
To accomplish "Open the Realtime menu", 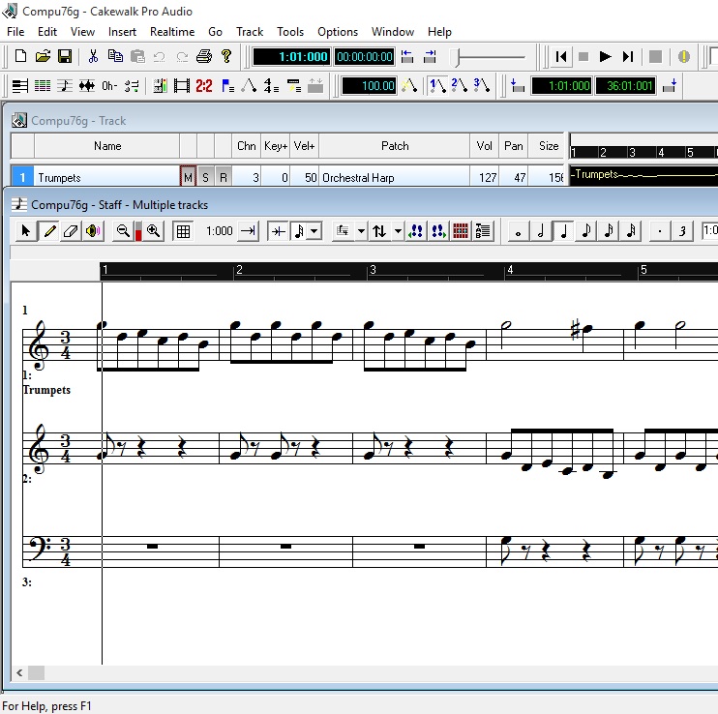I will click(171, 32).
